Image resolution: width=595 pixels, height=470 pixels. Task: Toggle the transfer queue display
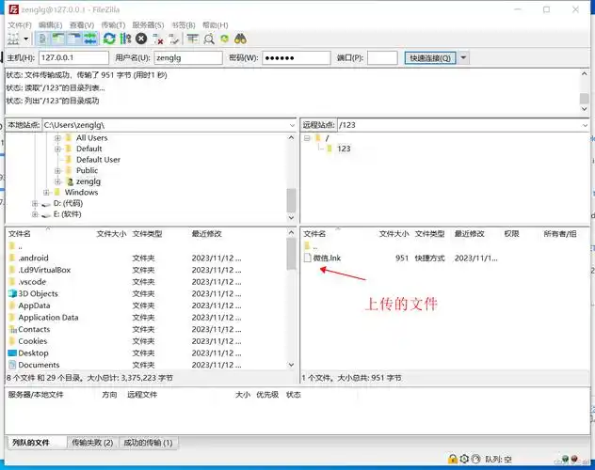point(89,39)
